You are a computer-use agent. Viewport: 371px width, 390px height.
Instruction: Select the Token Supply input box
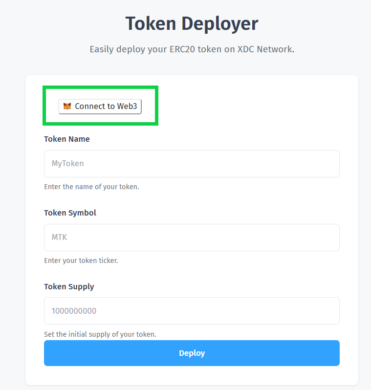[x=192, y=311]
